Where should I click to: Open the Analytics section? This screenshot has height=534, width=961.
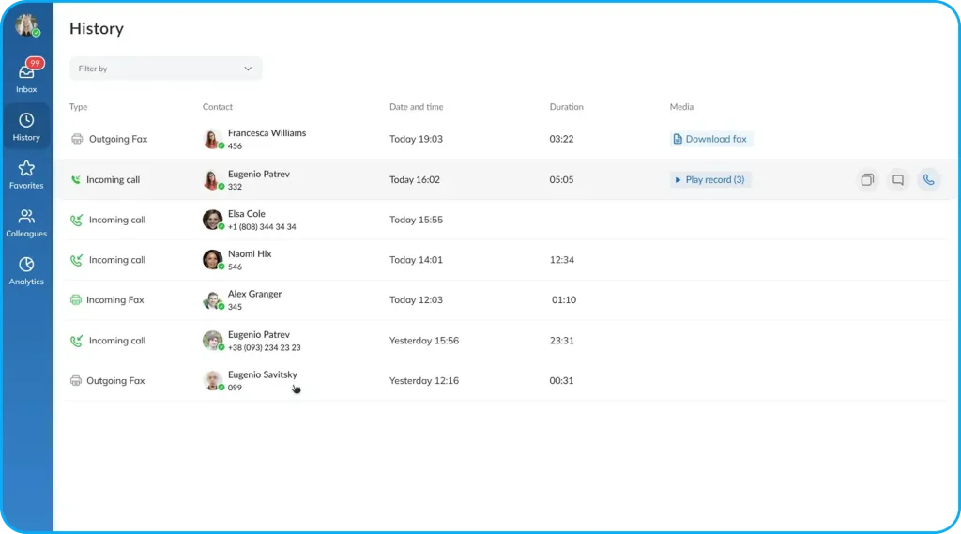(26, 270)
